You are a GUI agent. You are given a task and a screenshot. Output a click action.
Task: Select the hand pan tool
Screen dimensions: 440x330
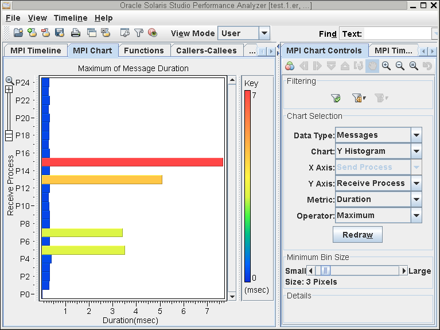[372, 66]
